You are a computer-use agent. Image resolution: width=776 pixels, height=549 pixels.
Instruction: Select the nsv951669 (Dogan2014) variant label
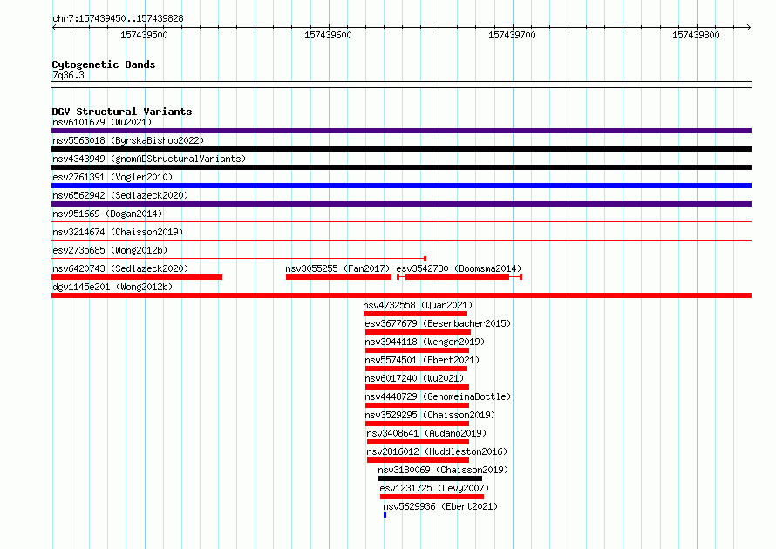107,213
